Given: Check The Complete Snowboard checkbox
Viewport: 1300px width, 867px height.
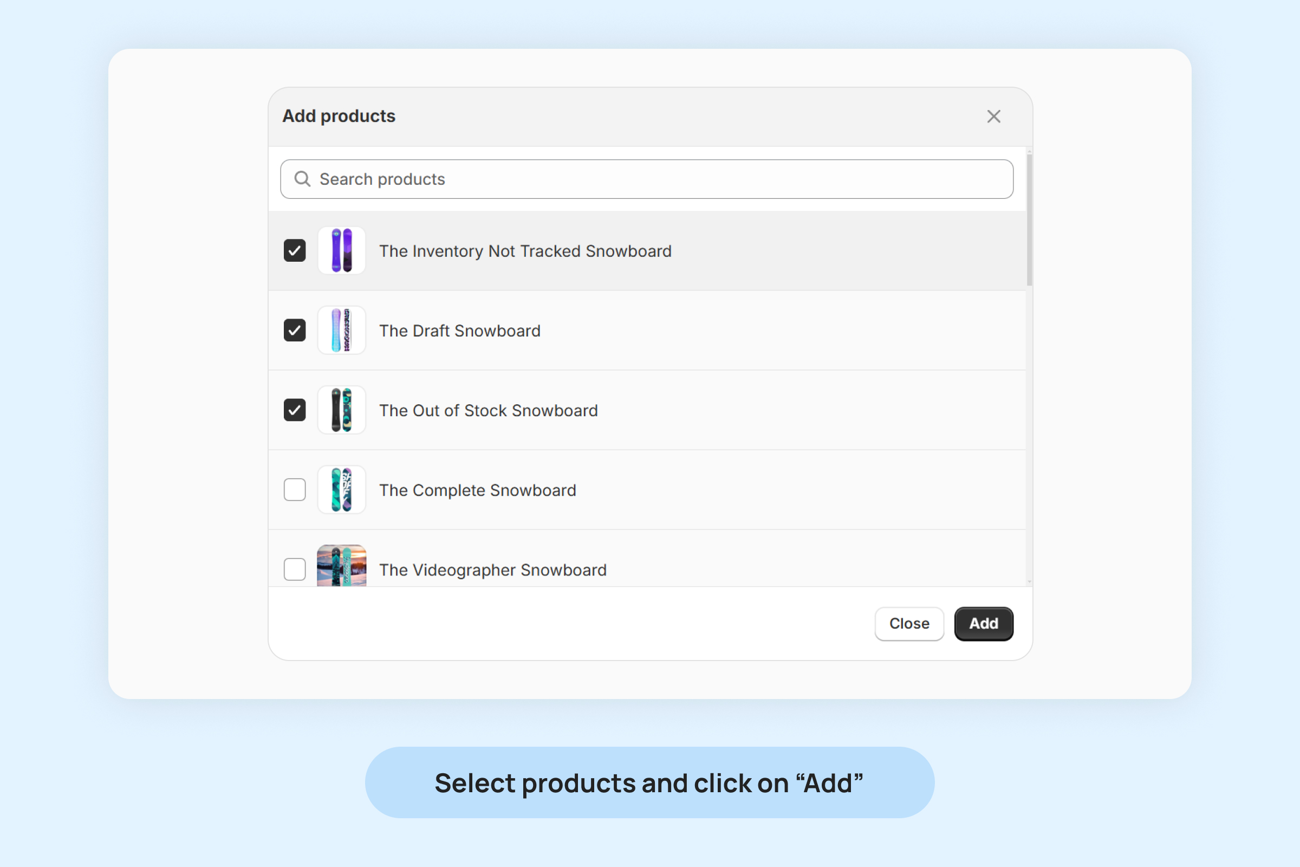Looking at the screenshot, I should (295, 490).
